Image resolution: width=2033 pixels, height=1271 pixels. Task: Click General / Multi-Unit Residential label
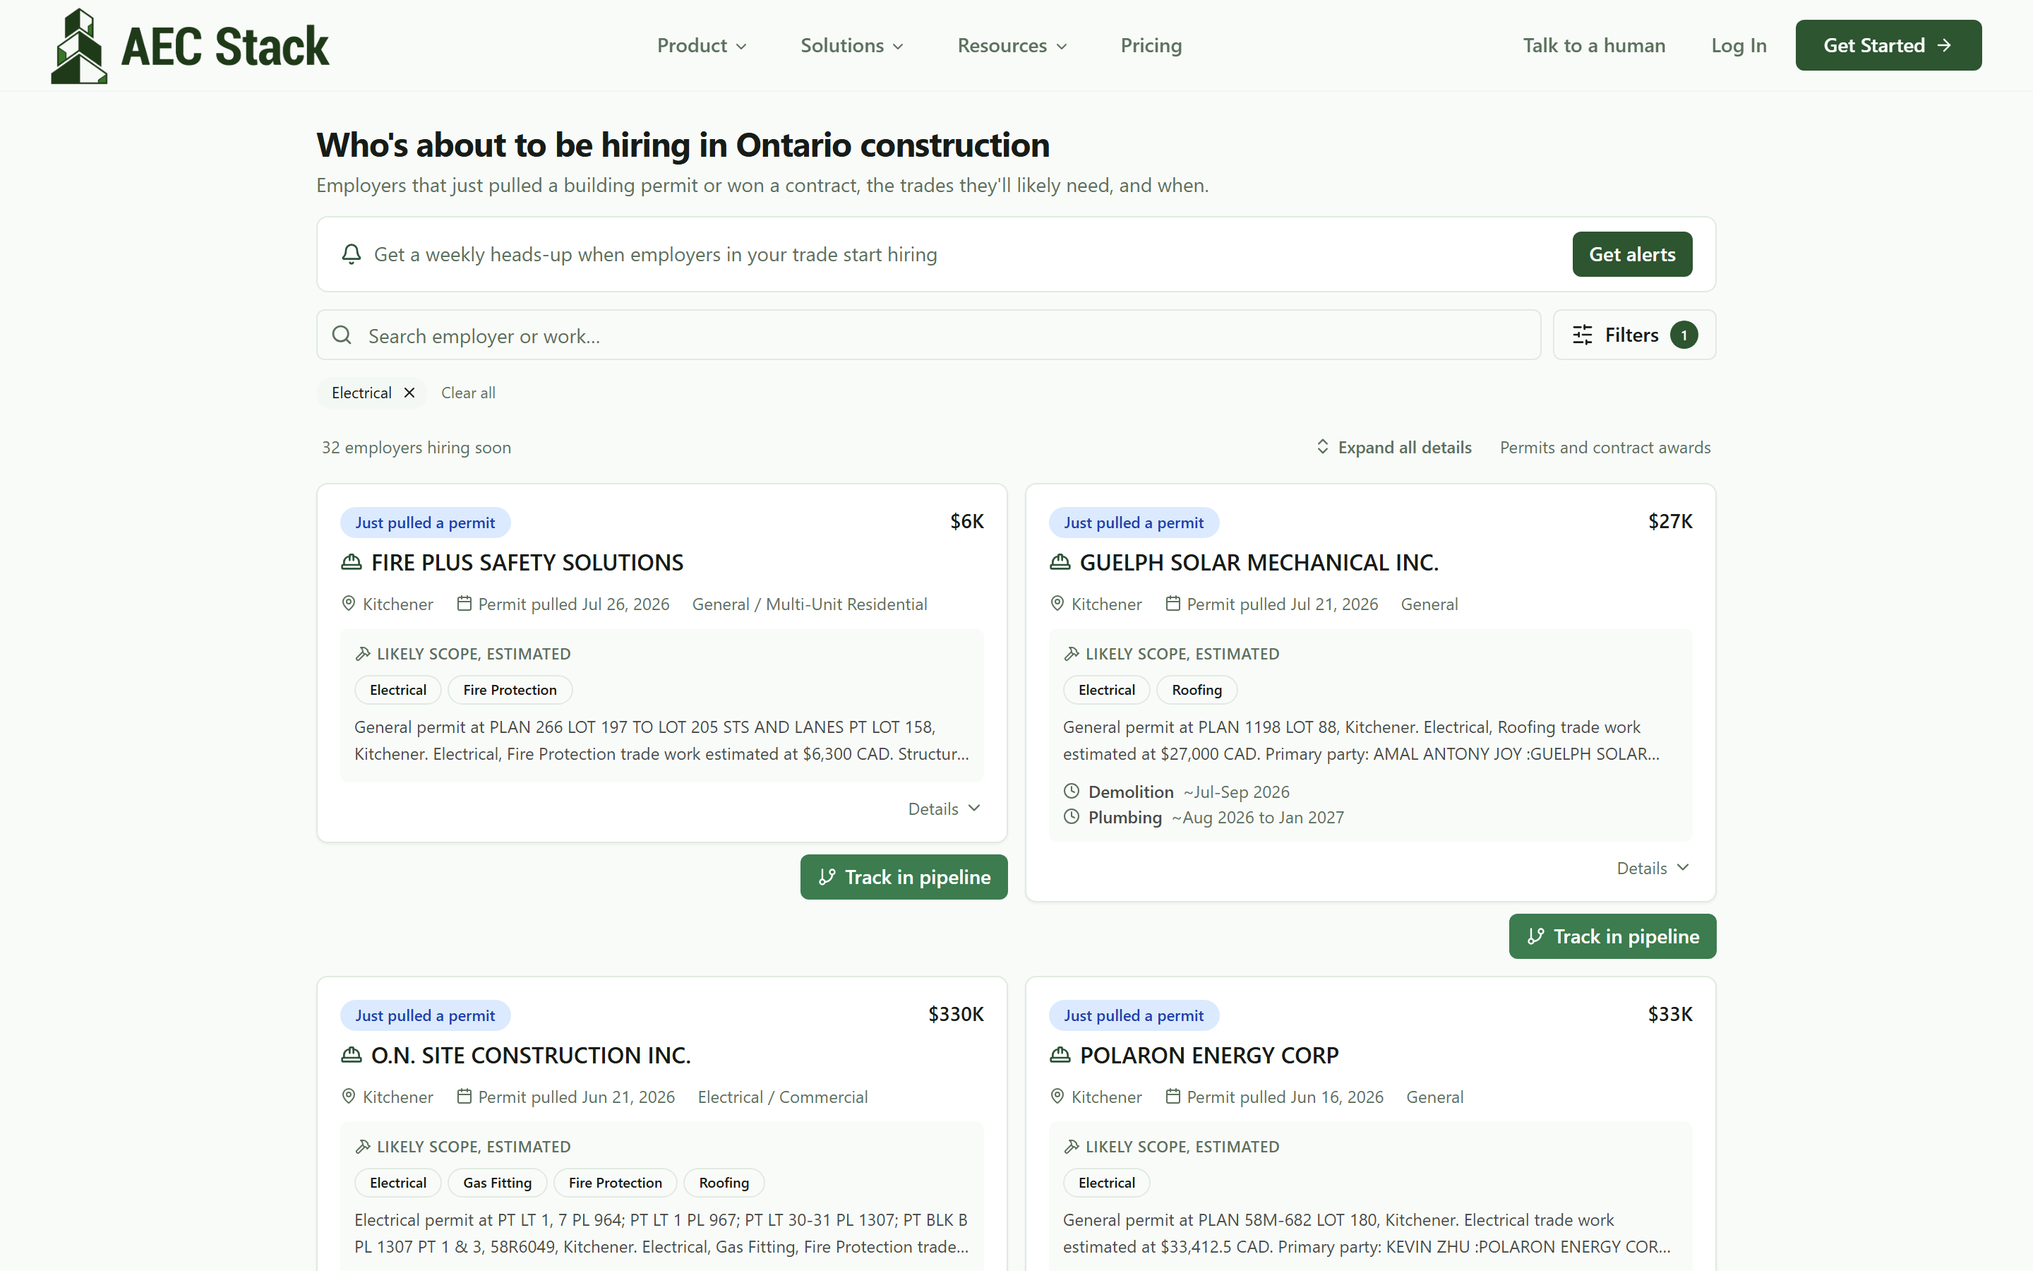pos(809,604)
